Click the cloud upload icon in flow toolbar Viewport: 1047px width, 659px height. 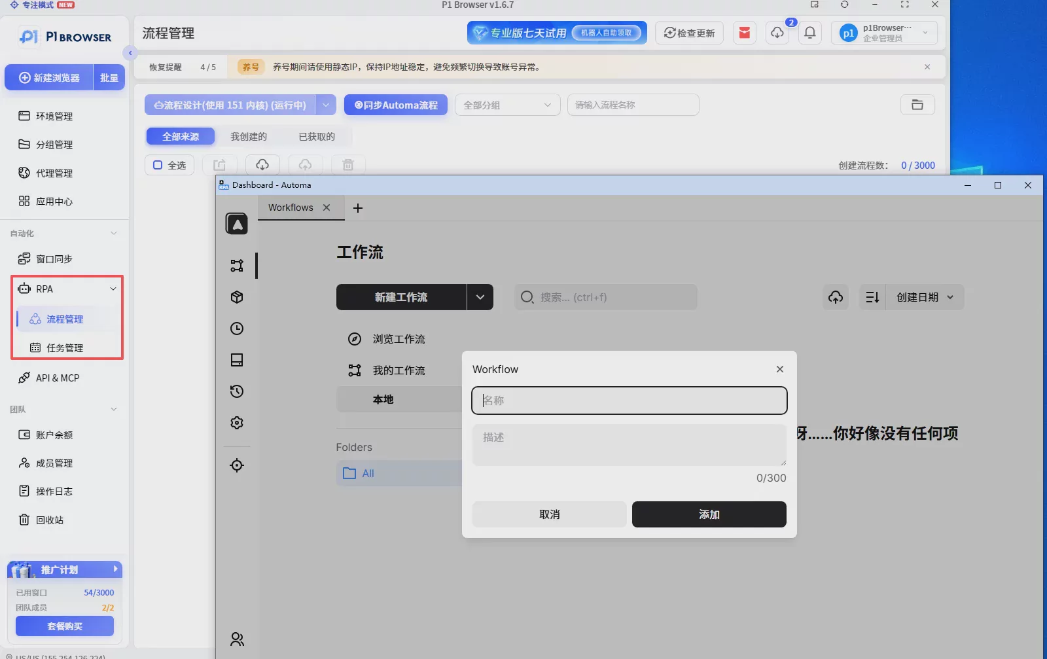click(x=306, y=165)
